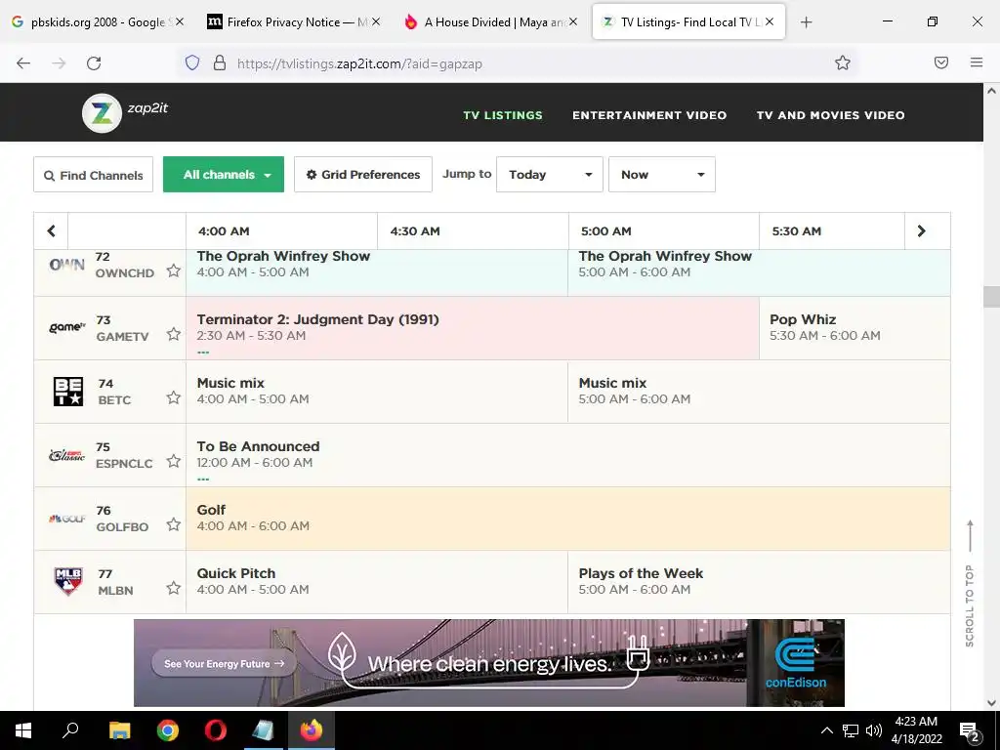Image resolution: width=1000 pixels, height=750 pixels.
Task: Click the padlock site info icon
Action: [x=220, y=62]
